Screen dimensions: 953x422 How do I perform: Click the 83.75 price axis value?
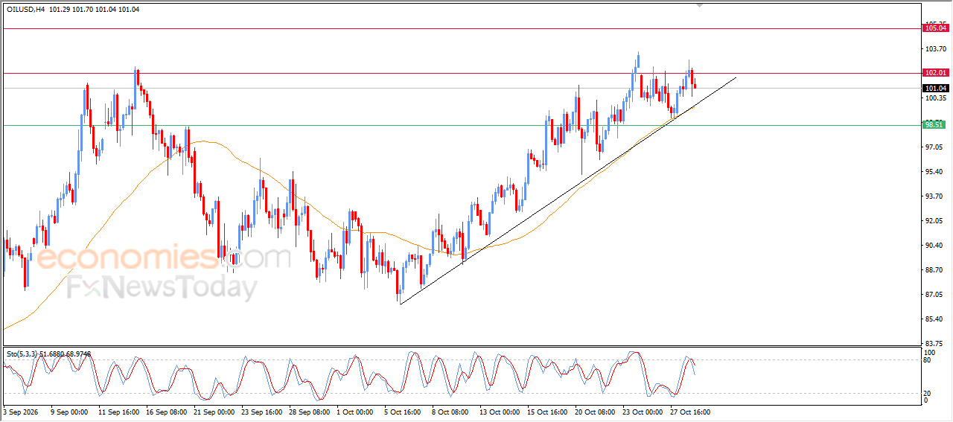[934, 344]
